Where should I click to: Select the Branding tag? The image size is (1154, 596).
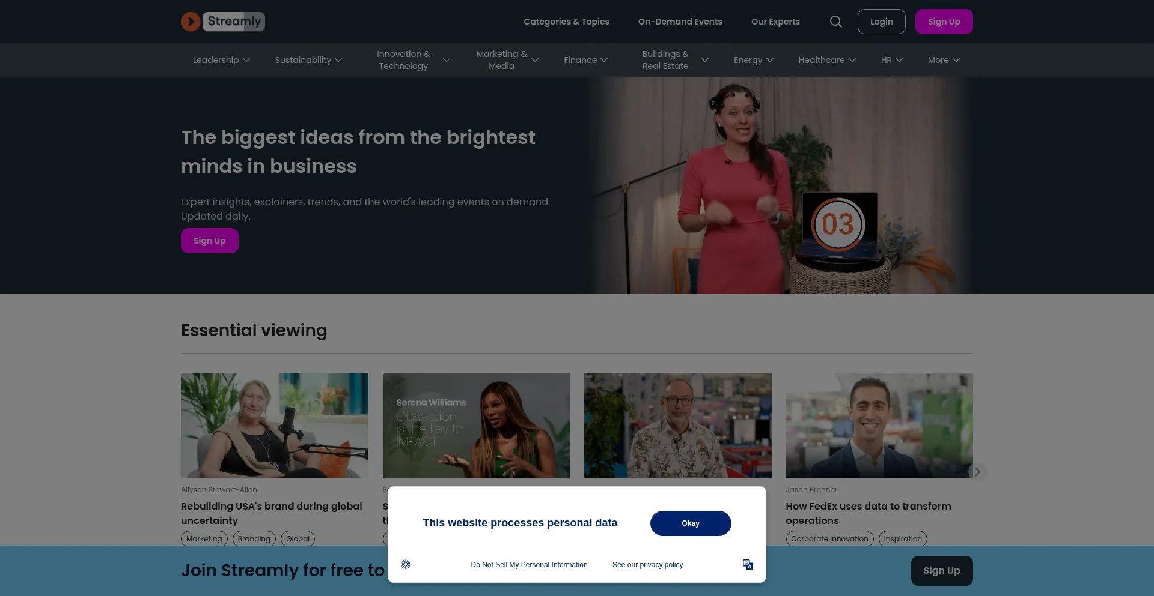tap(254, 539)
